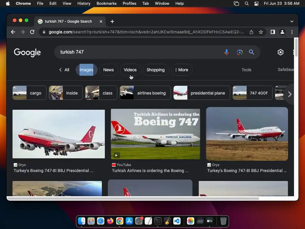Screen dimensions: 305x229
Task: Filter by class suggestion chip
Action: 101,93
